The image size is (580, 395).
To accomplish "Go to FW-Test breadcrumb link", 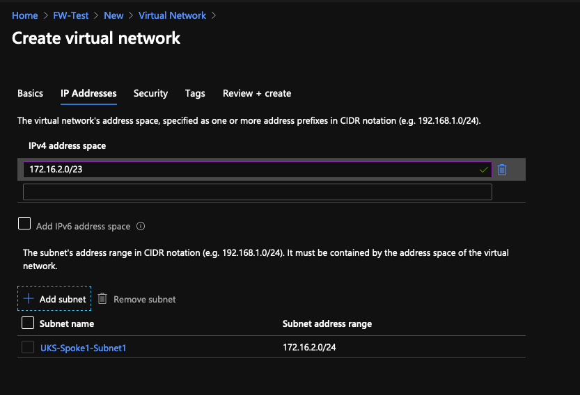I will (x=70, y=15).
